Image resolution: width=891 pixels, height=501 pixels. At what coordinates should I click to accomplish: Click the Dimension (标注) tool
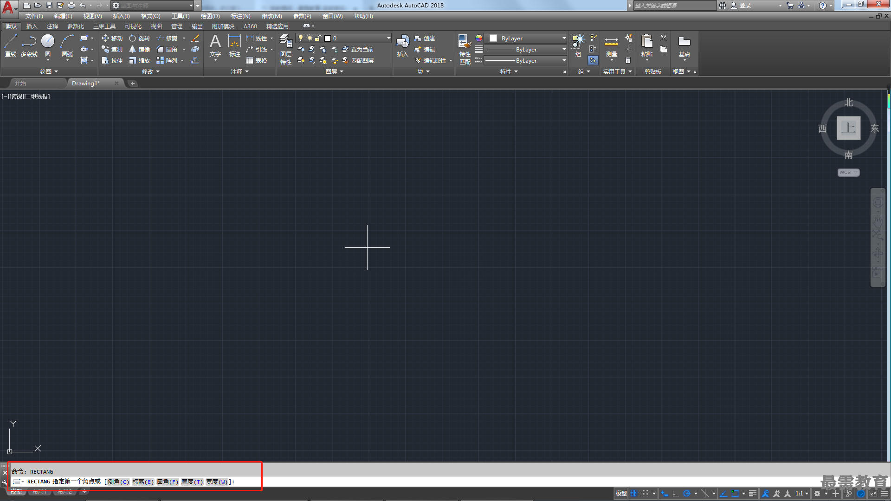pos(235,45)
